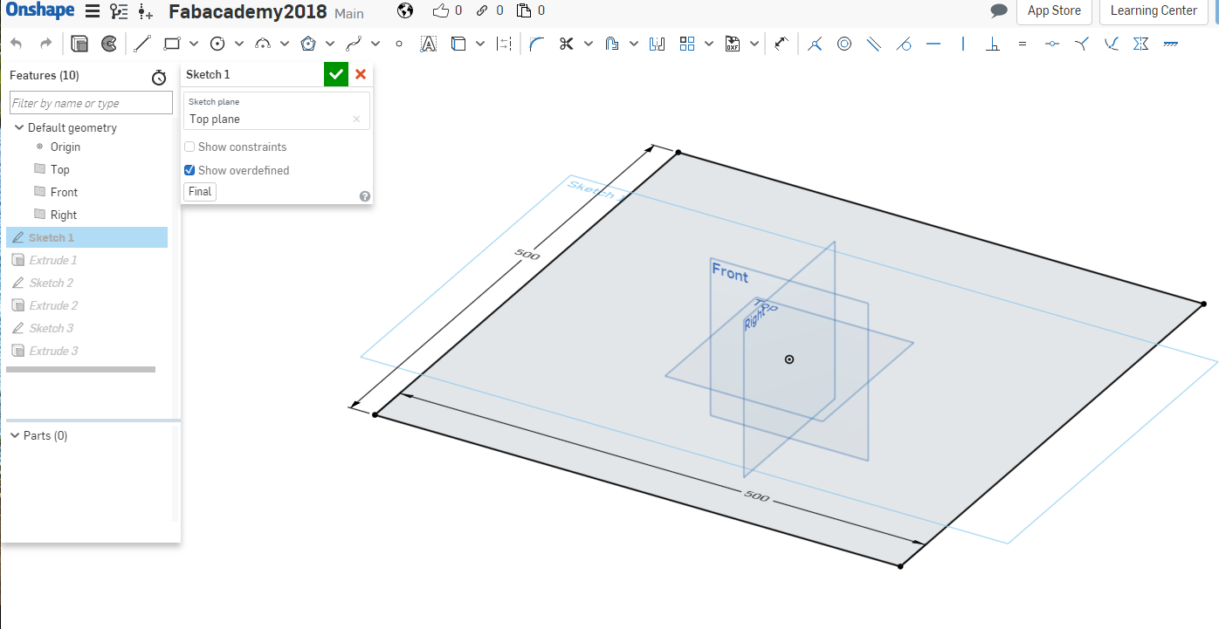Select the Linear pattern tool
Viewport: 1219px width, 629px height.
(x=687, y=44)
